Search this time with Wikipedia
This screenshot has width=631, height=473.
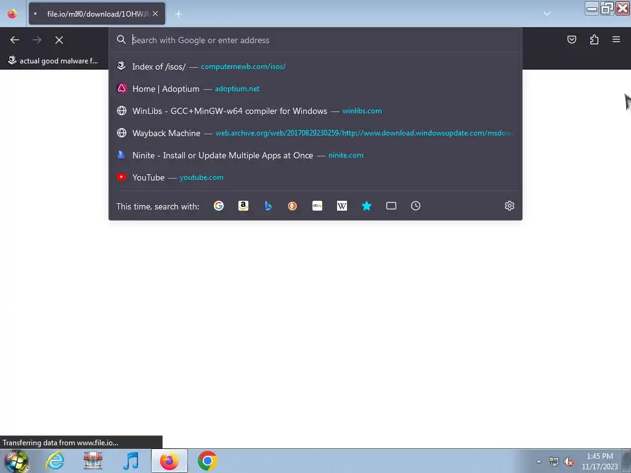(x=341, y=206)
